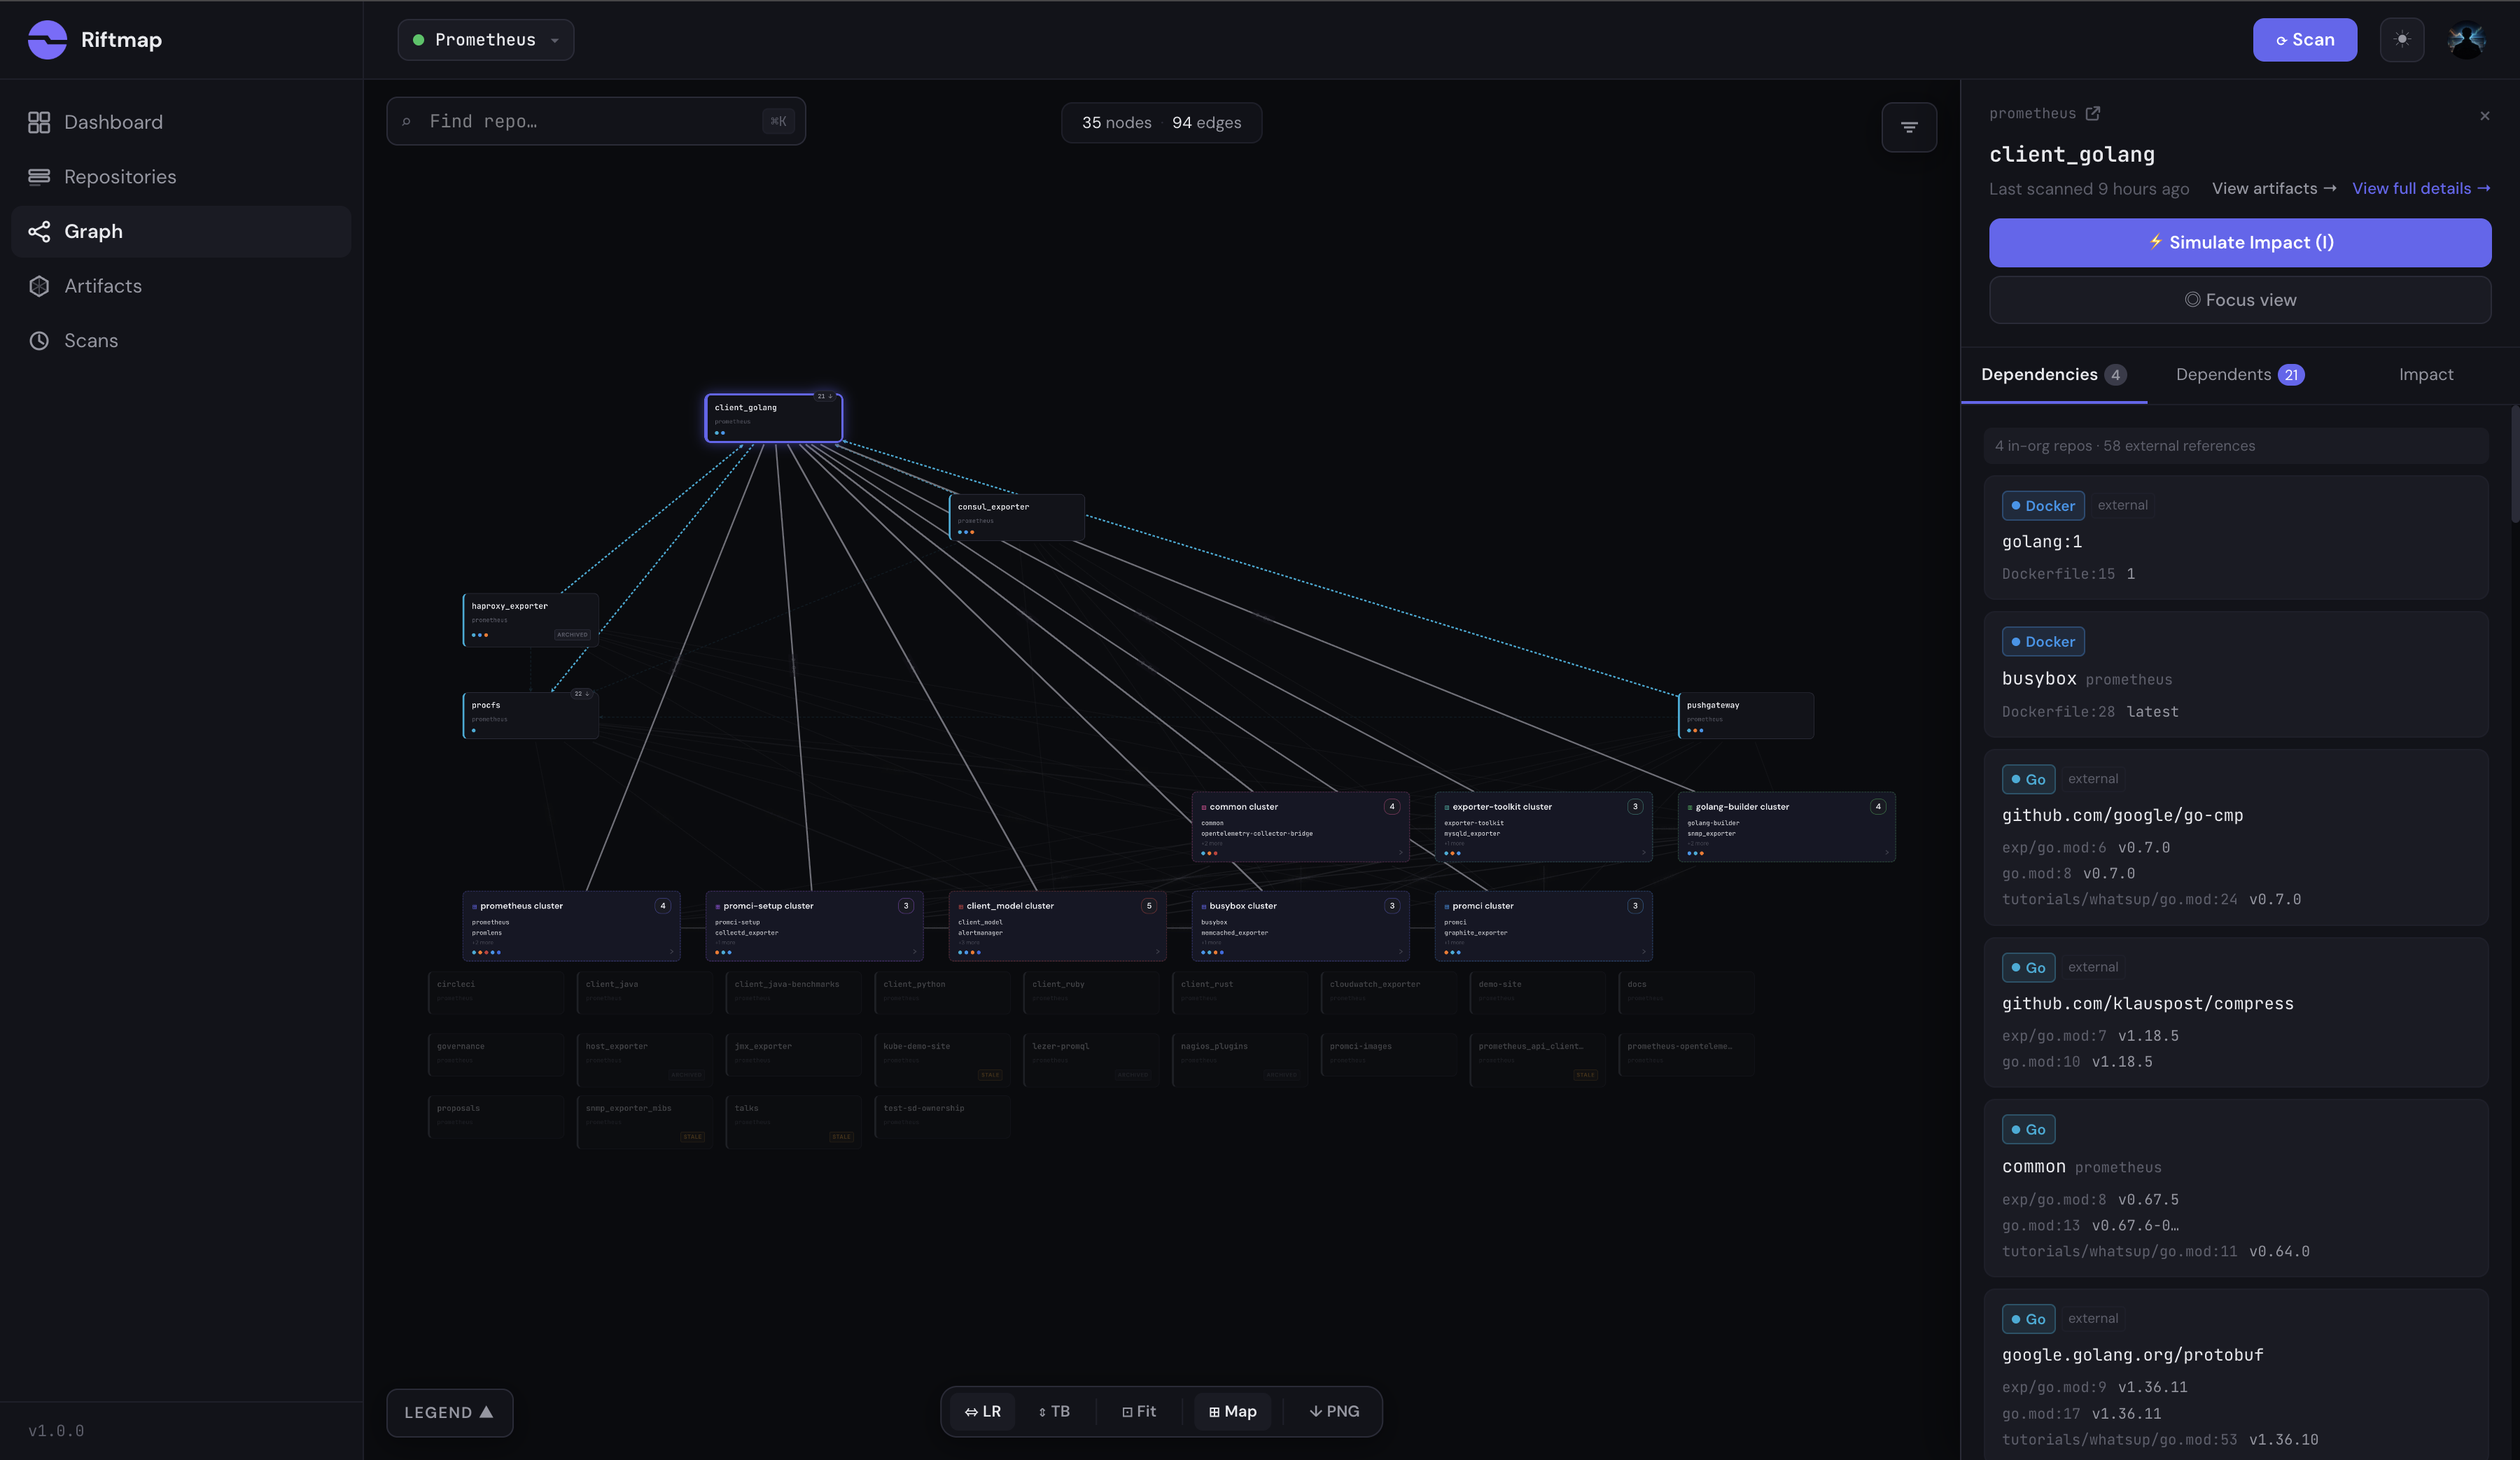Select the haproxy_exporter graph node
The image size is (2520, 1460).
(531, 619)
